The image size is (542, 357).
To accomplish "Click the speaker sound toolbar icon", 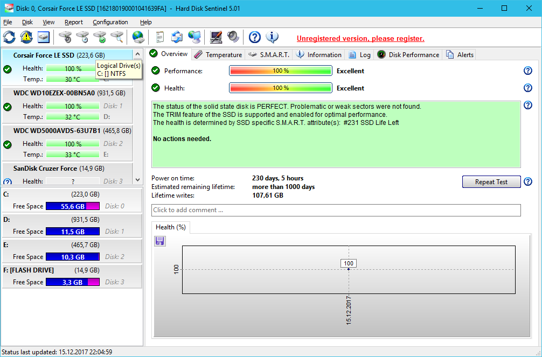I will (233, 37).
